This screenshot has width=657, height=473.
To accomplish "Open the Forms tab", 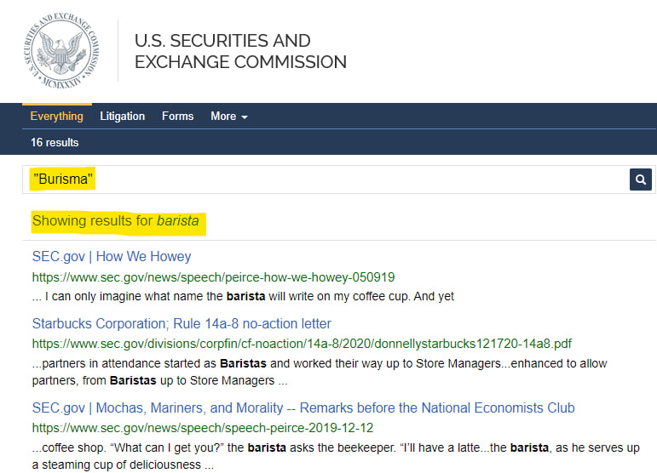I will 177,117.
